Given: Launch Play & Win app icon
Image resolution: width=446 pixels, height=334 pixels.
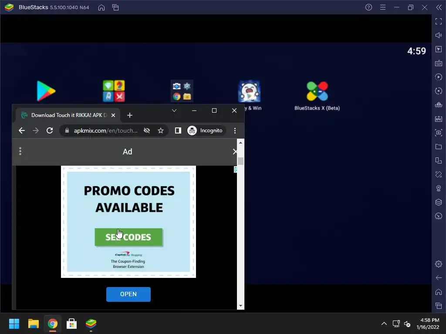Looking at the screenshot, I should (x=249, y=91).
